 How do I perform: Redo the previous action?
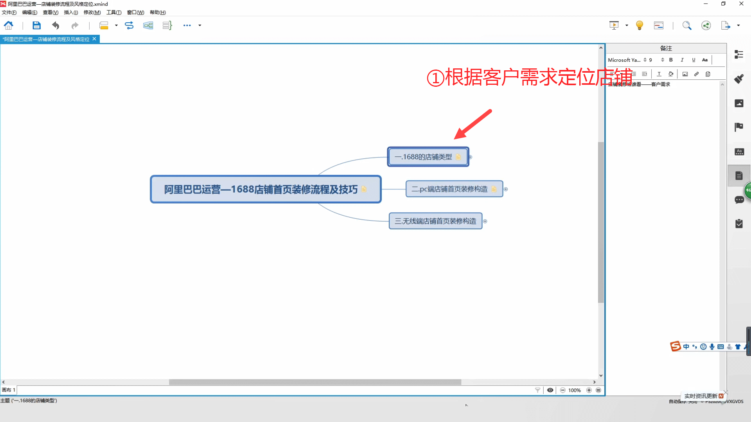pyautogui.click(x=75, y=26)
